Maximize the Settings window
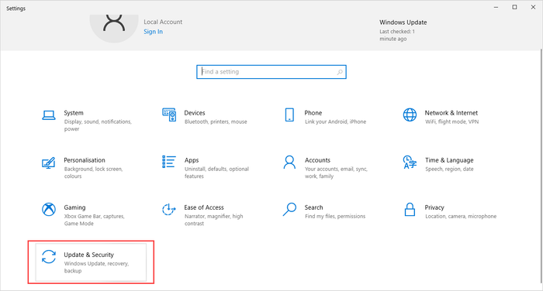543x291 pixels. (x=514, y=7)
